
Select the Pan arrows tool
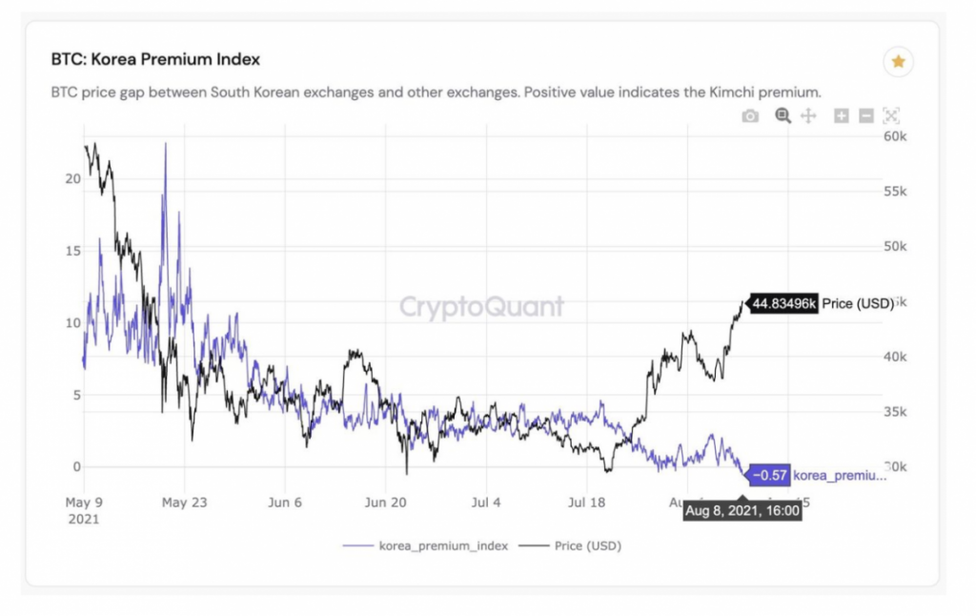tap(808, 116)
